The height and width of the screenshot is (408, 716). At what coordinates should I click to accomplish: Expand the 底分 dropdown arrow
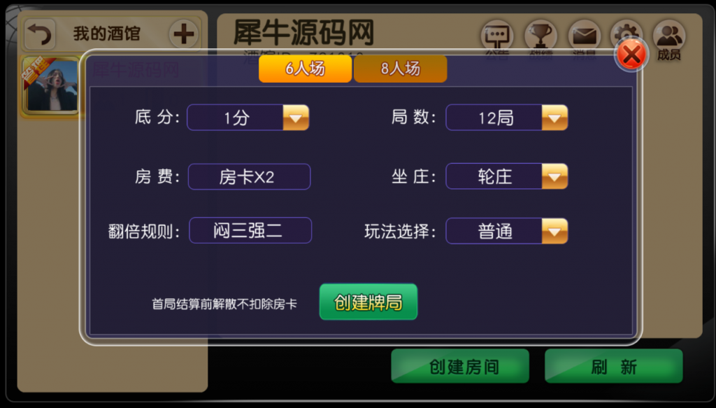tap(296, 118)
